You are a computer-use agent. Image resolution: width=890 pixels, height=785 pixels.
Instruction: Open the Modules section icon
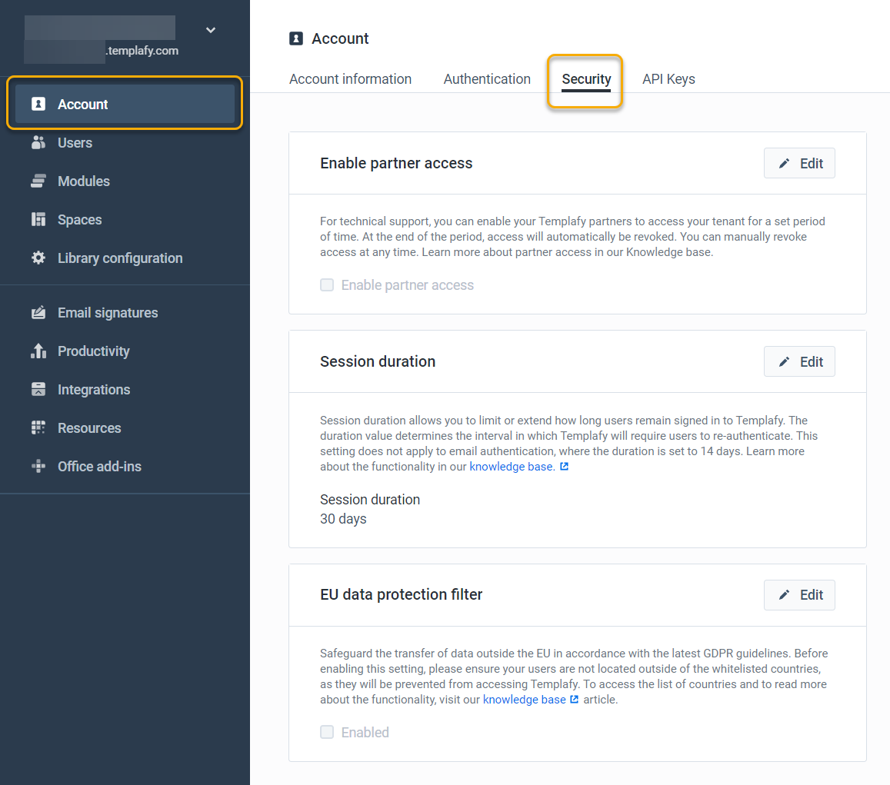[38, 181]
